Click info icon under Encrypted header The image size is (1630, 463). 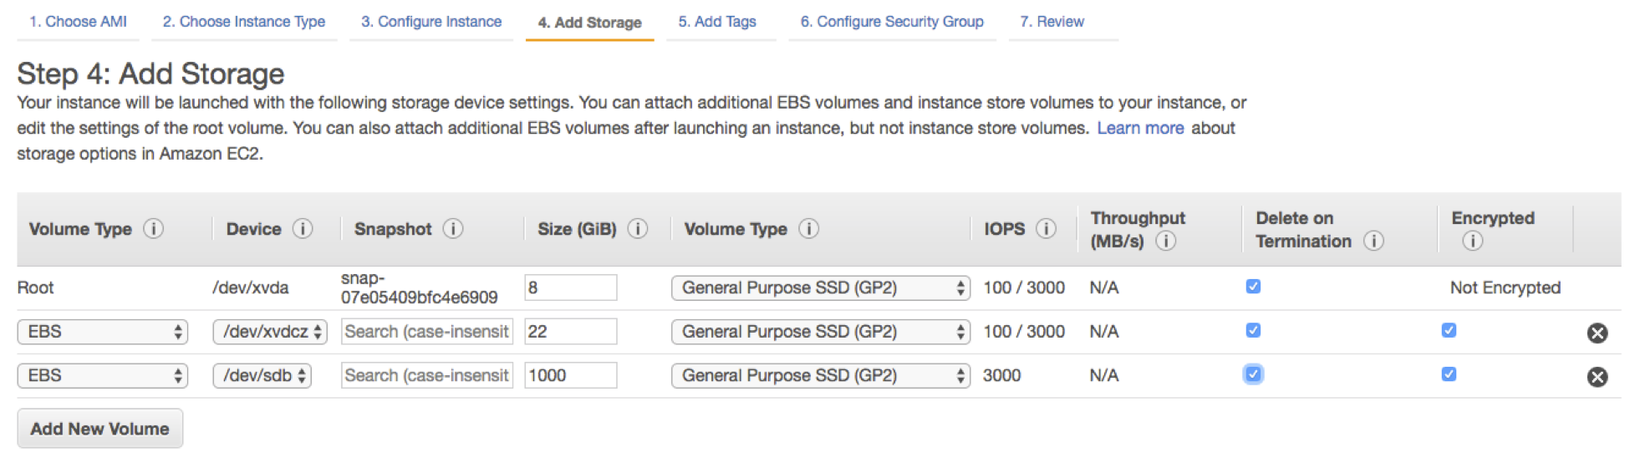click(x=1472, y=242)
